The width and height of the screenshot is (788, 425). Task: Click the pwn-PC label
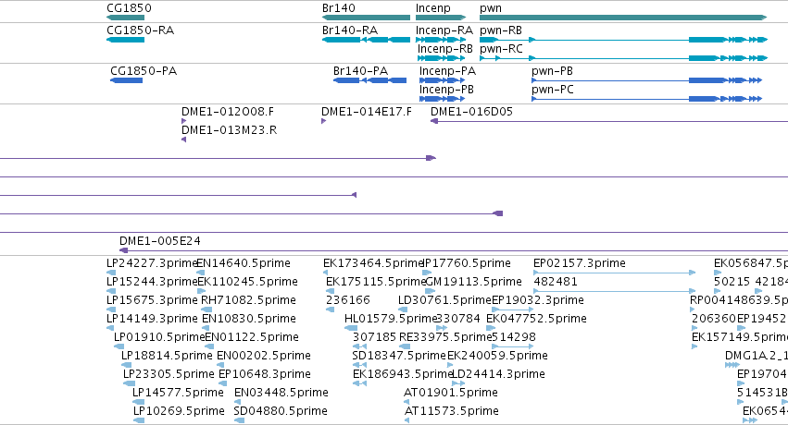552,90
